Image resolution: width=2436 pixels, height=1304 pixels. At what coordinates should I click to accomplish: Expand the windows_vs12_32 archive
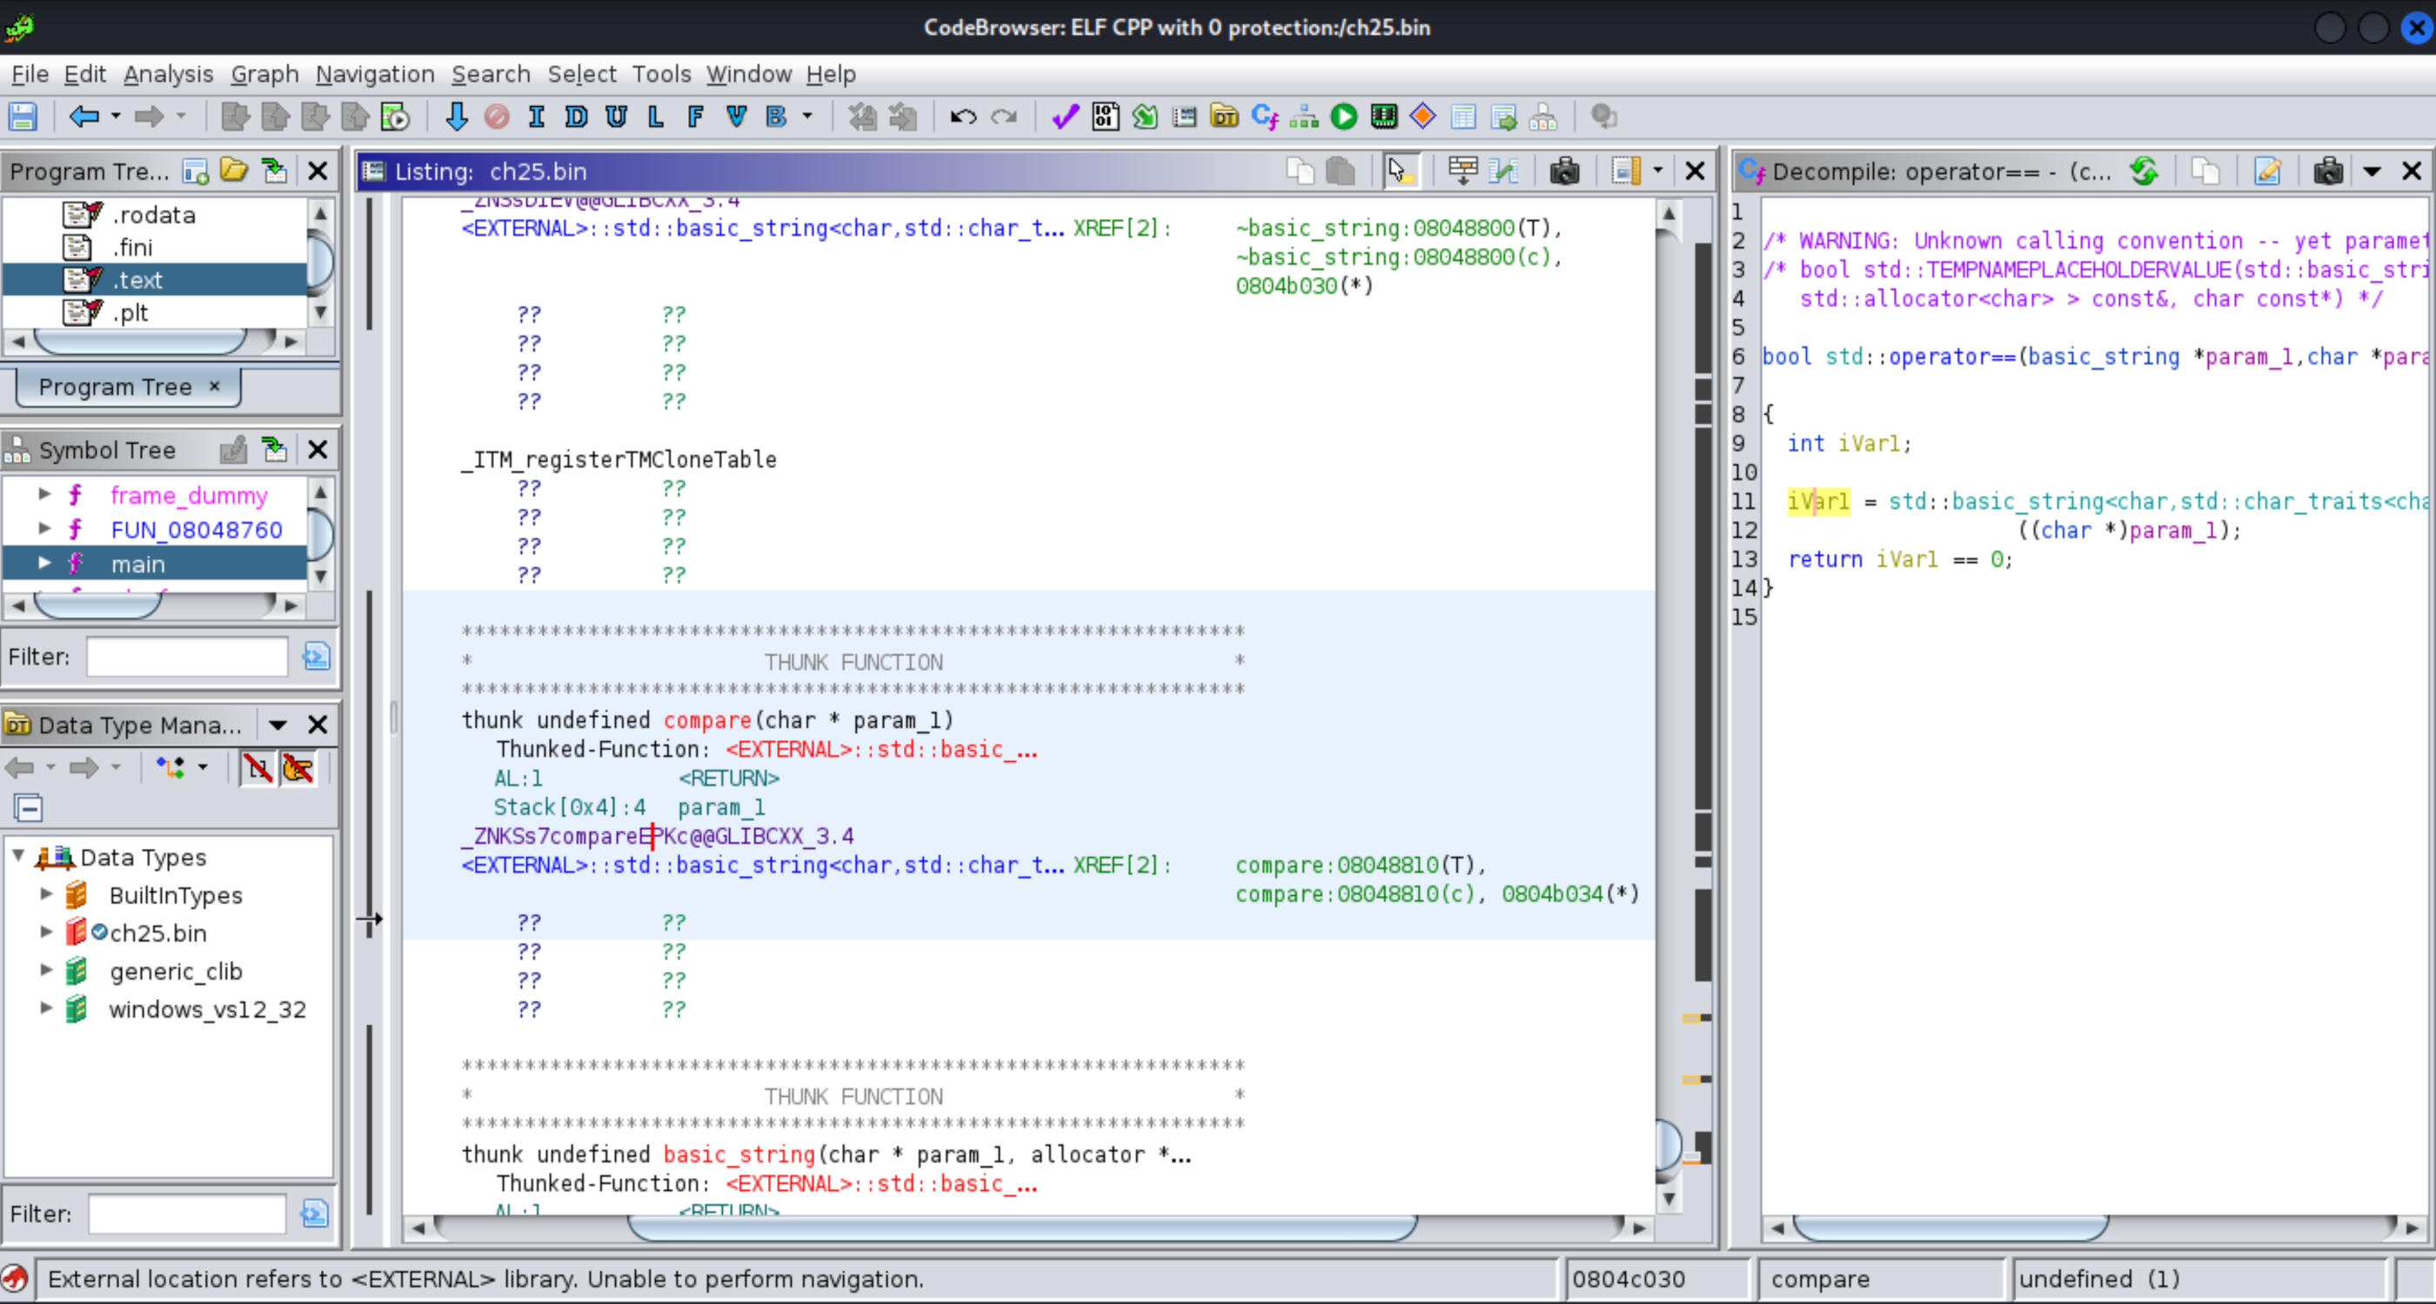pos(45,1008)
